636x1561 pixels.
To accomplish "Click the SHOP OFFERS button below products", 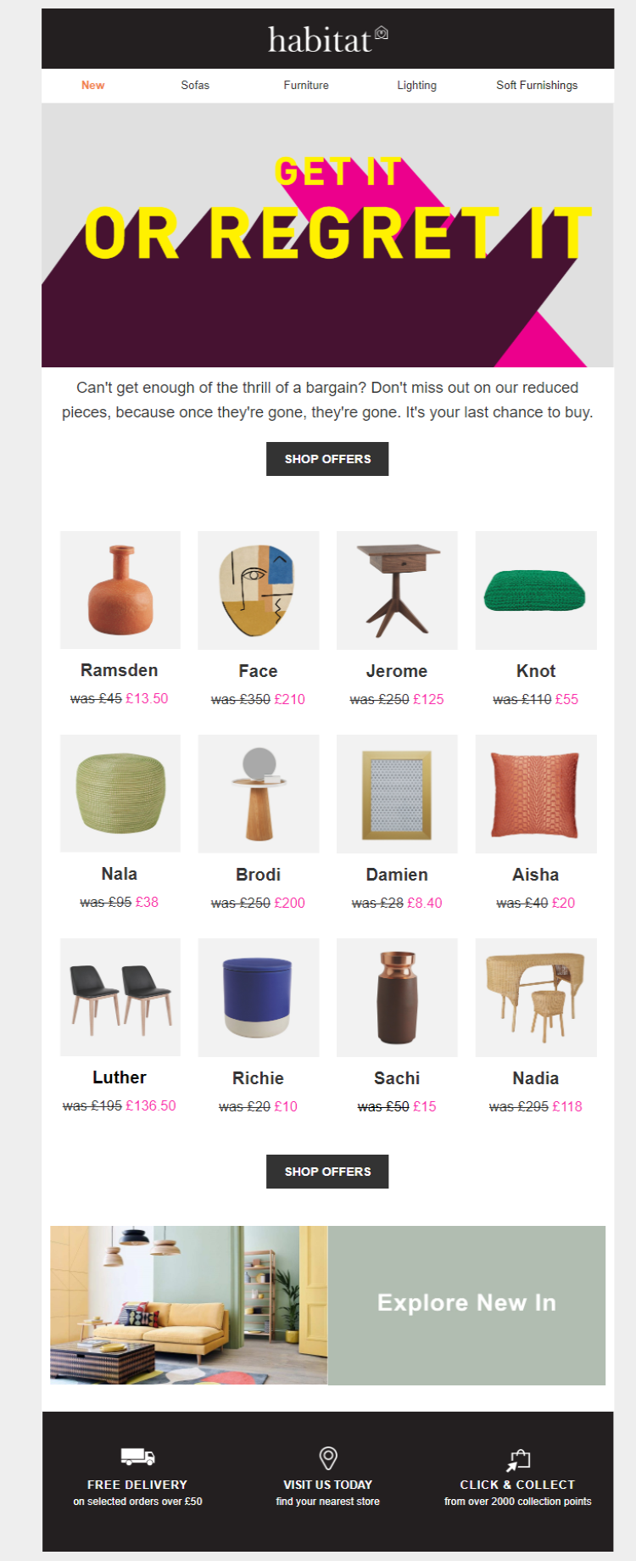I will pyautogui.click(x=327, y=1172).
